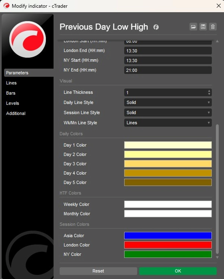Click the cTrader logo in title bar
Viewport: 224px width, 279px height.
[6, 6]
